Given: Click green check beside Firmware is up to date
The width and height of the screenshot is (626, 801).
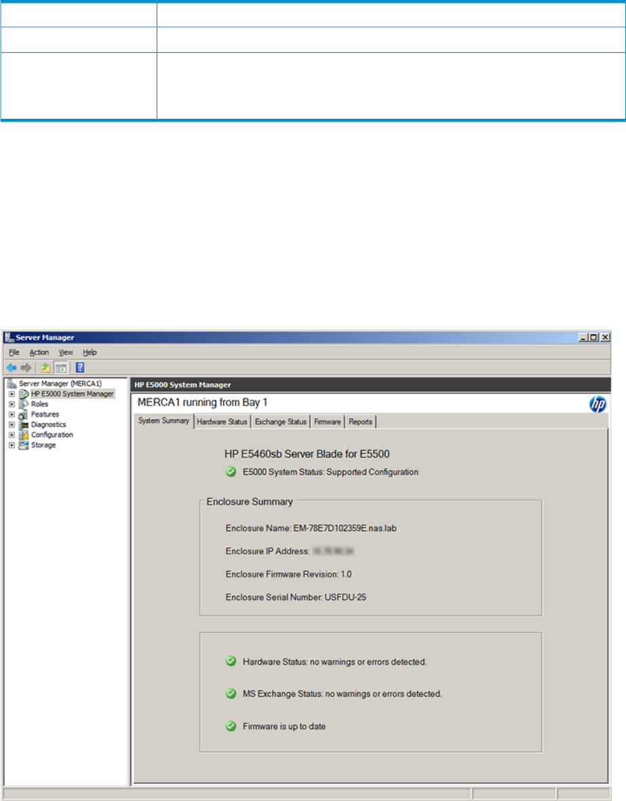Looking at the screenshot, I should click(x=231, y=726).
